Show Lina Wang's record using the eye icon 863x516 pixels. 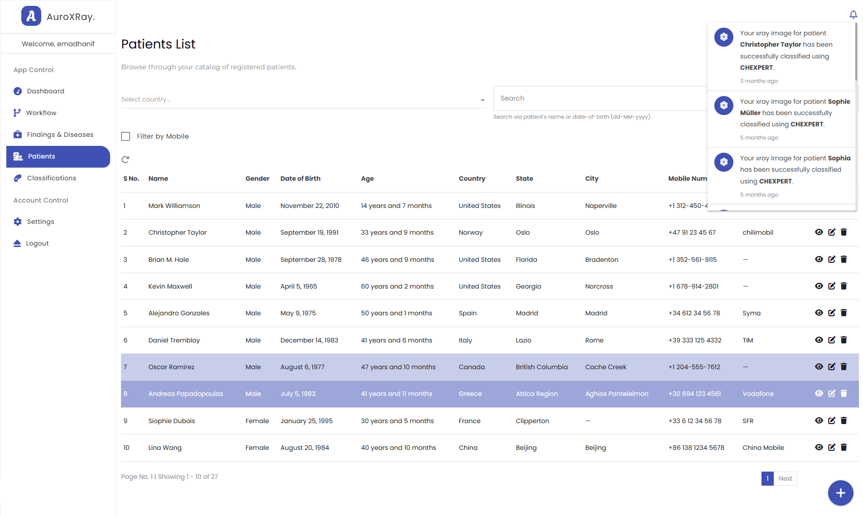click(819, 447)
